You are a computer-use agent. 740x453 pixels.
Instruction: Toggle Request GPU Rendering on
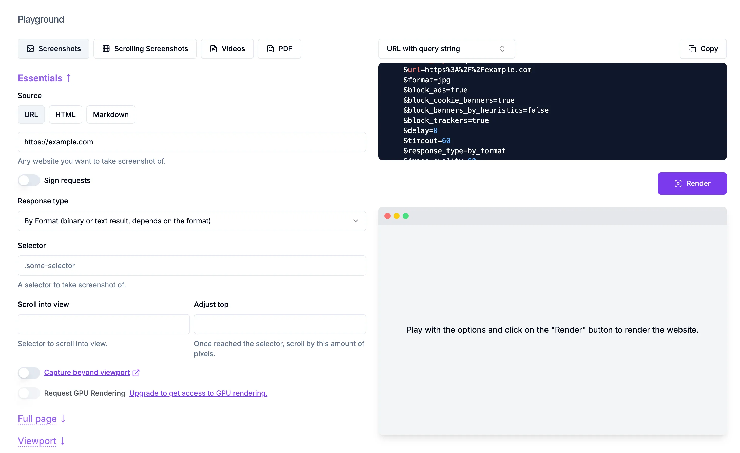coord(29,393)
